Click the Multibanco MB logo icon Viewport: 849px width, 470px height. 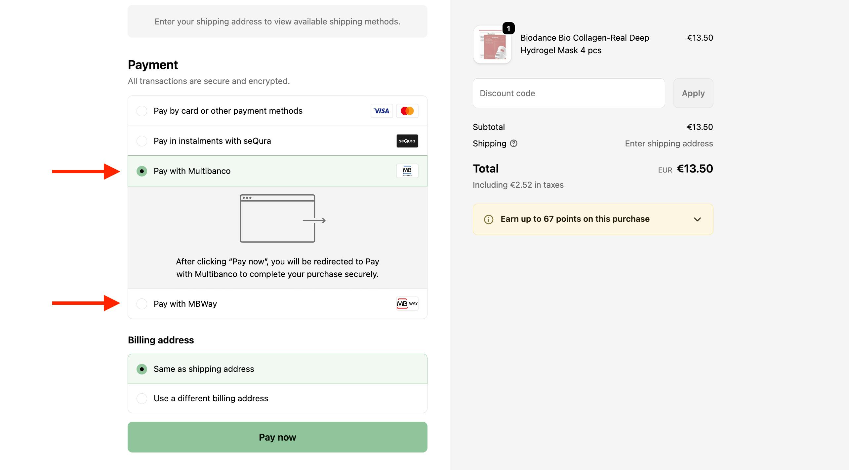(x=407, y=171)
